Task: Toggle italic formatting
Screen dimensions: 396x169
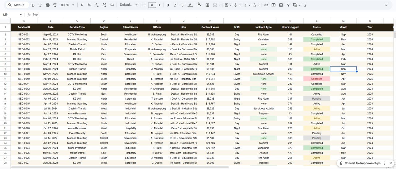Action: pos(175,5)
